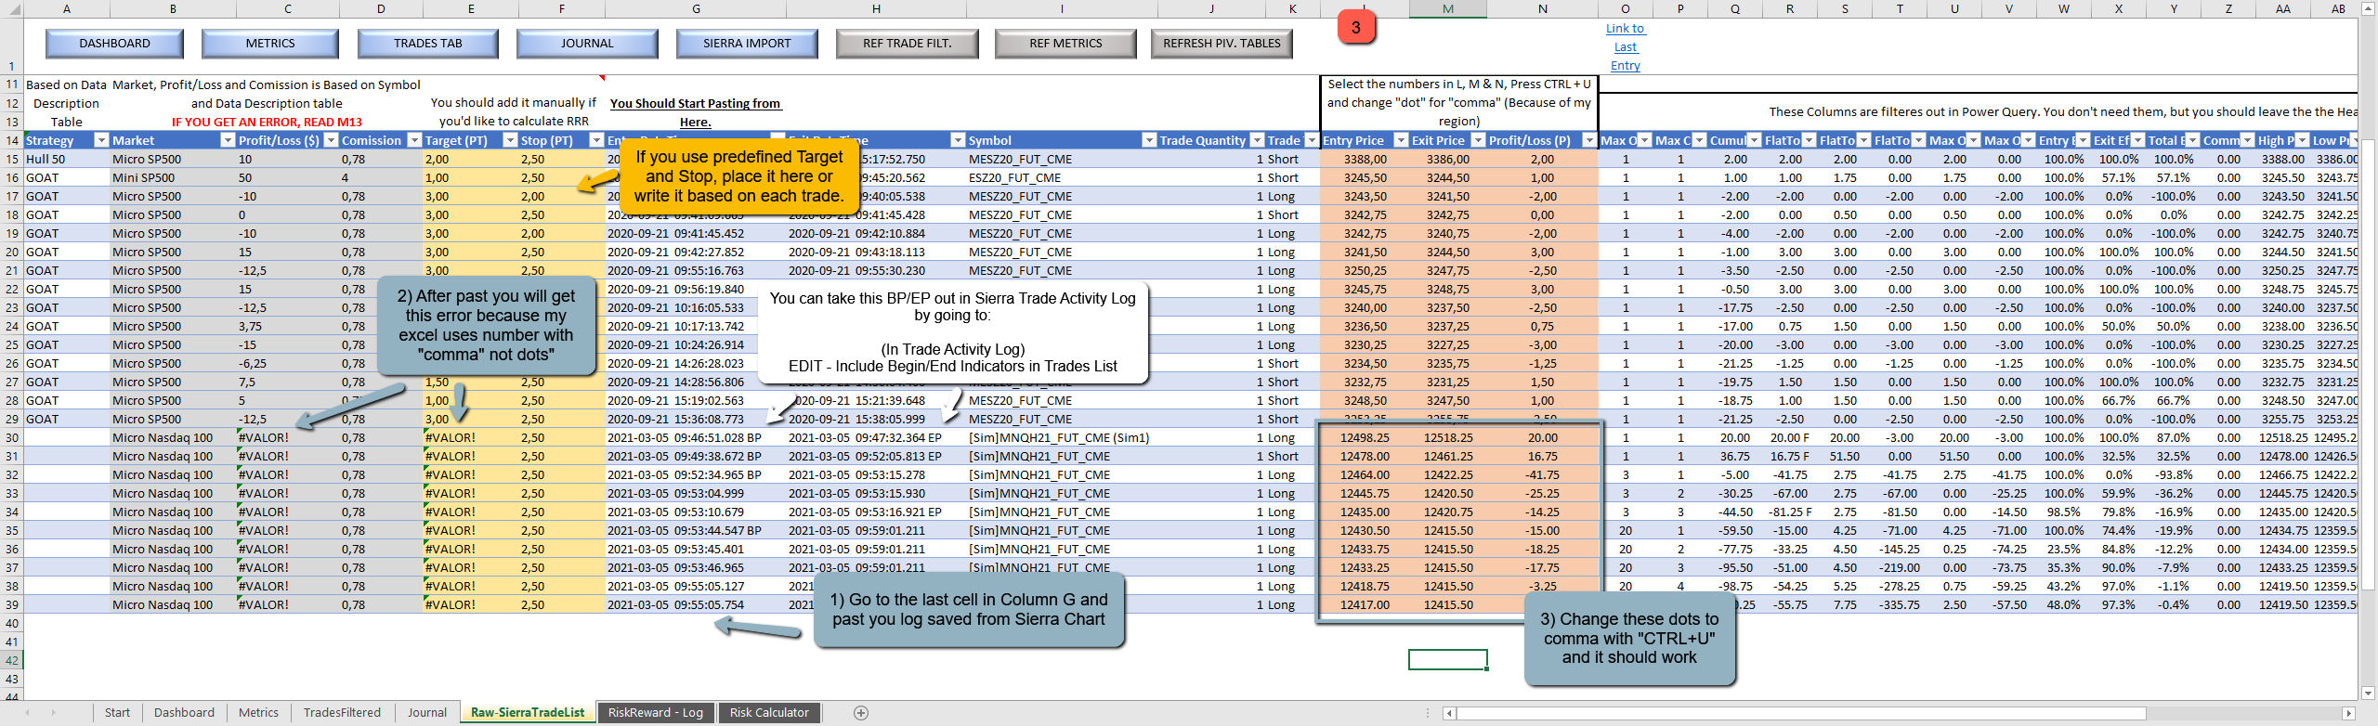The image size is (2378, 726).
Task: Switch to the Start sheet tab
Action: pyautogui.click(x=117, y=713)
